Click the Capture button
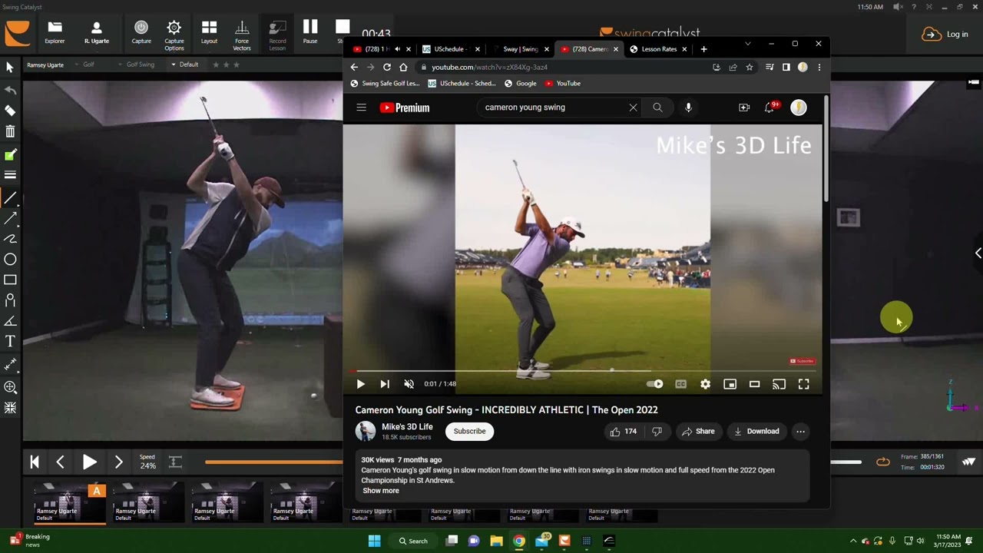Image resolution: width=983 pixels, height=553 pixels. [x=141, y=32]
